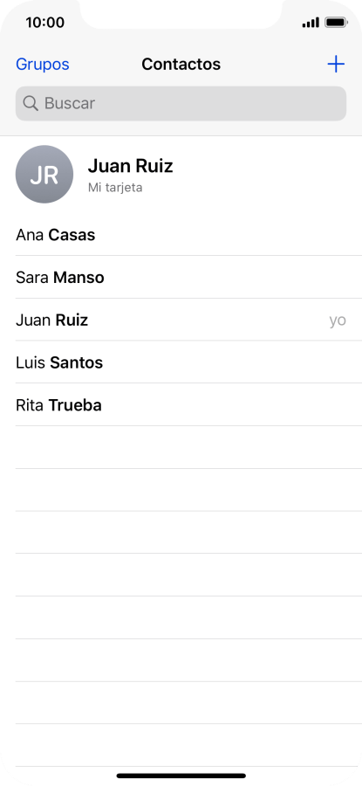The height and width of the screenshot is (786, 362).
Task: Open Juan Ruiz entry in list
Action: (x=181, y=320)
